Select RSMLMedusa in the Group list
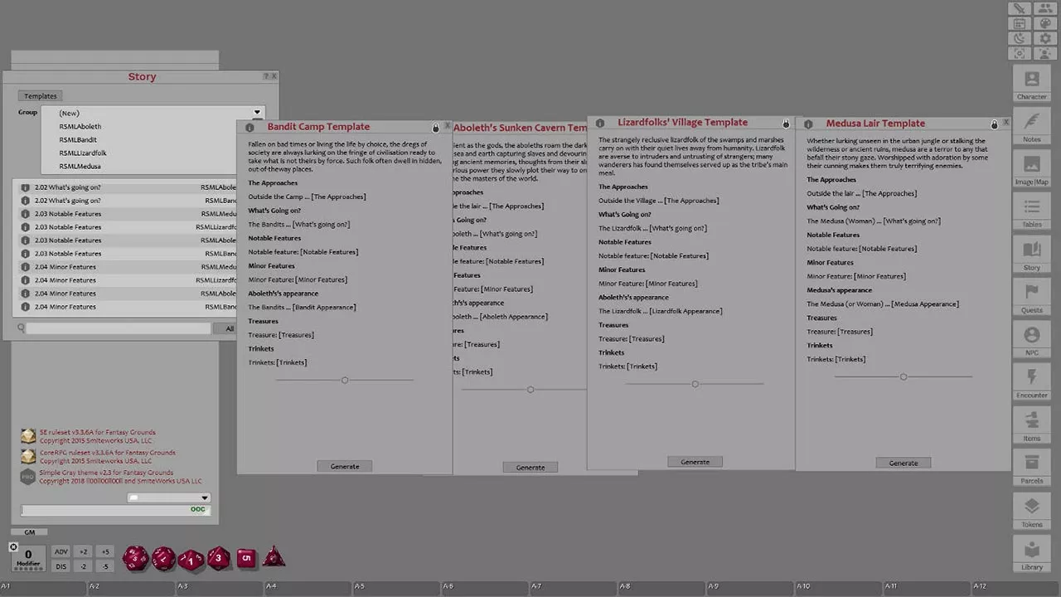Image resolution: width=1061 pixels, height=597 pixels. pyautogui.click(x=80, y=167)
